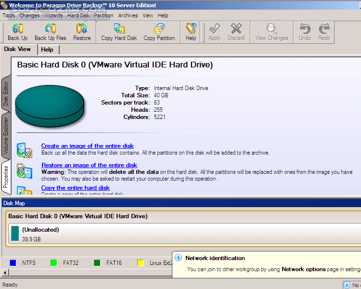The width and height of the screenshot is (361, 289).
Task: Follow Restore an image of the entire disk link
Action: coord(90,165)
